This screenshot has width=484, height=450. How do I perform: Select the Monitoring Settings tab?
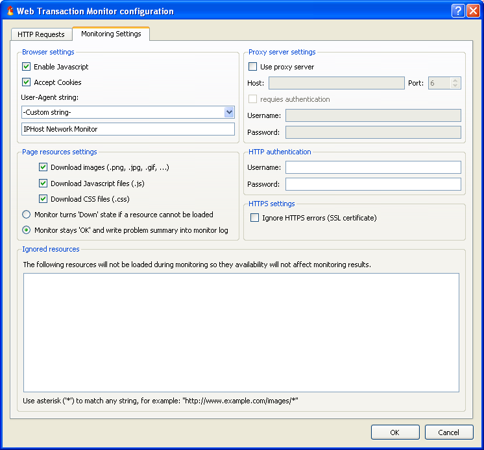(x=111, y=34)
